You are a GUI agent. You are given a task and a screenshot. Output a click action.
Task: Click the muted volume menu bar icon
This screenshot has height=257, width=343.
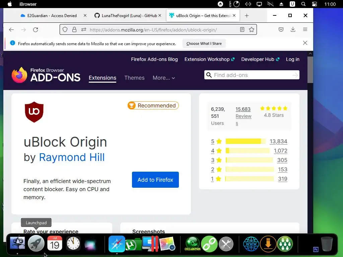[270, 4]
